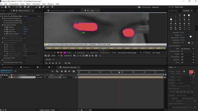Click the Shift Edge stopwatch icon
Screen dimensions: 198x111
(x=7, y=31)
